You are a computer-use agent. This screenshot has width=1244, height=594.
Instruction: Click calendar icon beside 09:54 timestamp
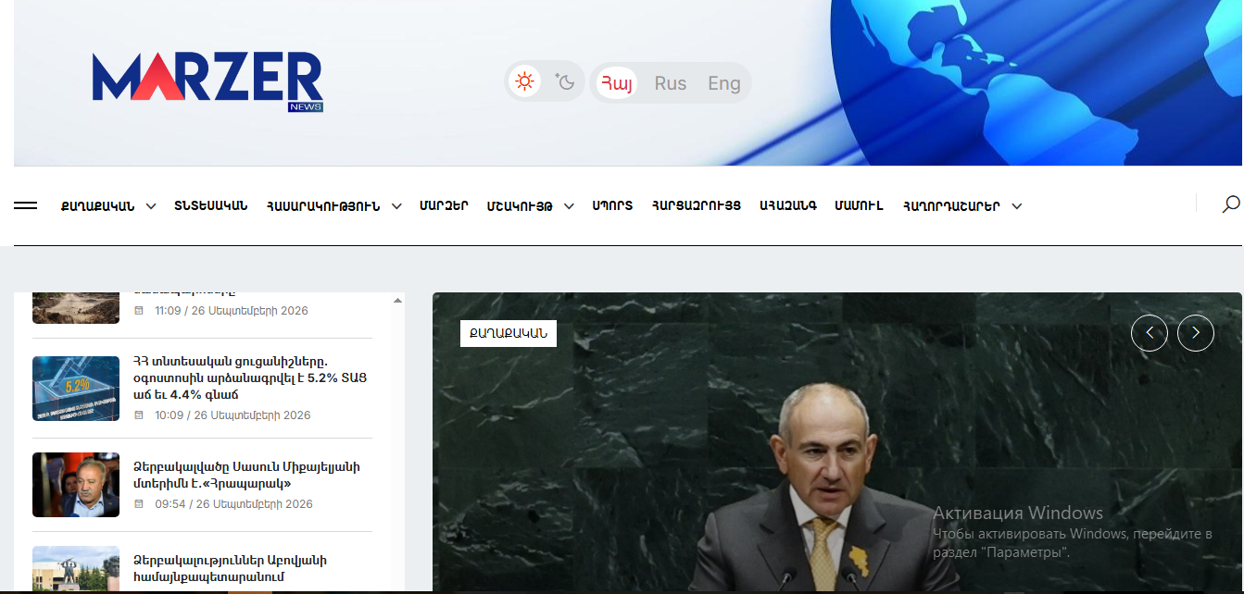(139, 504)
